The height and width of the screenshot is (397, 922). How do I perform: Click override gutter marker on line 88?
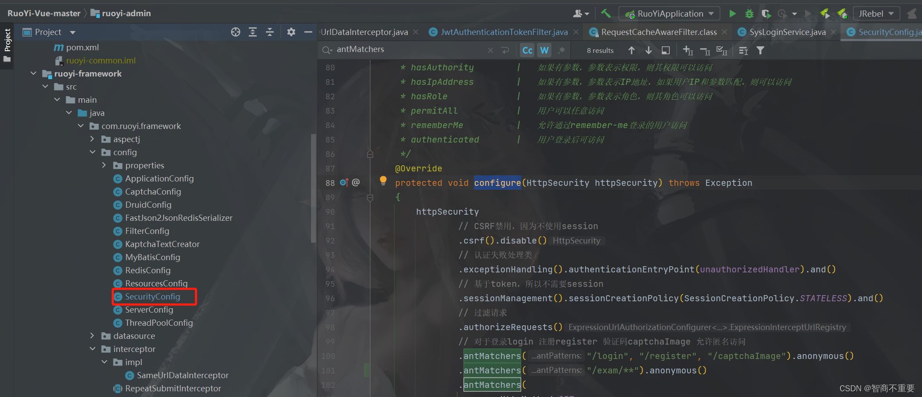click(x=344, y=182)
